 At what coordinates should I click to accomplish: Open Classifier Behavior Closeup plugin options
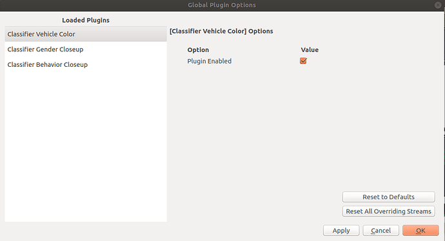coord(86,65)
